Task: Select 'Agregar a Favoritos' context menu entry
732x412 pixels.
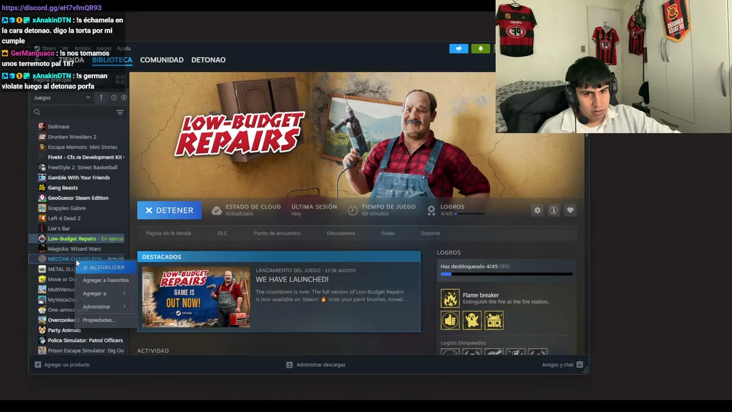Action: [105, 280]
